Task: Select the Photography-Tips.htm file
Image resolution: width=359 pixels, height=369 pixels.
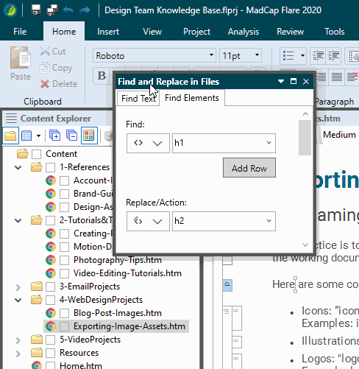Action: (x=118, y=260)
